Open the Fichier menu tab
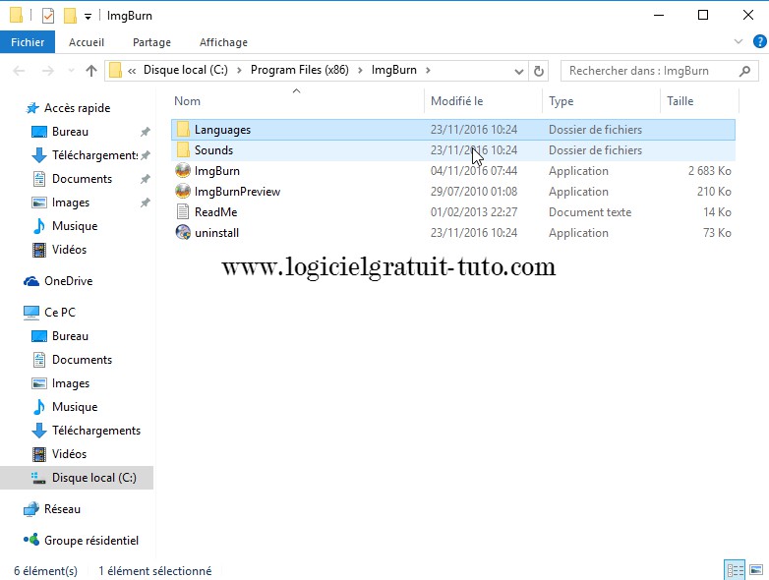The height and width of the screenshot is (580, 769). (28, 42)
